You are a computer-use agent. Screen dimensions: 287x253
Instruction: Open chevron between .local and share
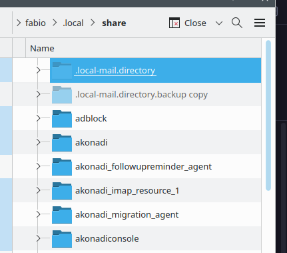[x=93, y=23]
